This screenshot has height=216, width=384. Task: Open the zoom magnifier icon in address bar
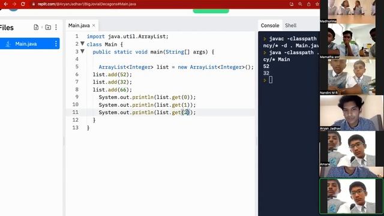(x=300, y=4)
